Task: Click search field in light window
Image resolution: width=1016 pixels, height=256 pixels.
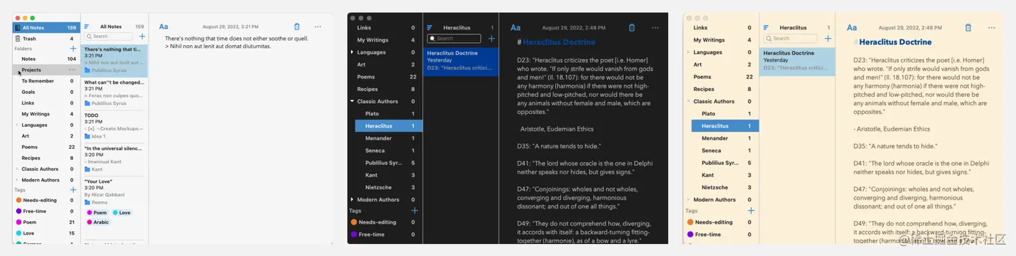Action: coord(109,36)
